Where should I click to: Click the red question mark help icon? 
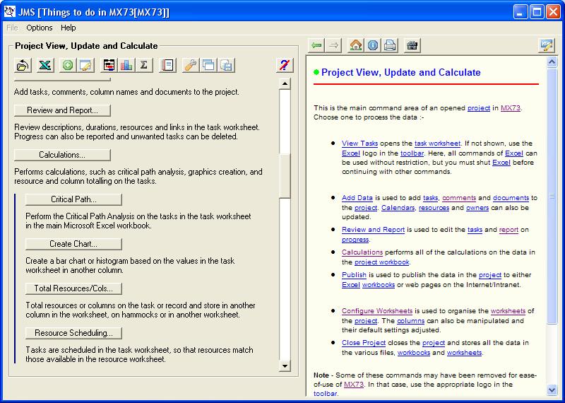pyautogui.click(x=284, y=65)
